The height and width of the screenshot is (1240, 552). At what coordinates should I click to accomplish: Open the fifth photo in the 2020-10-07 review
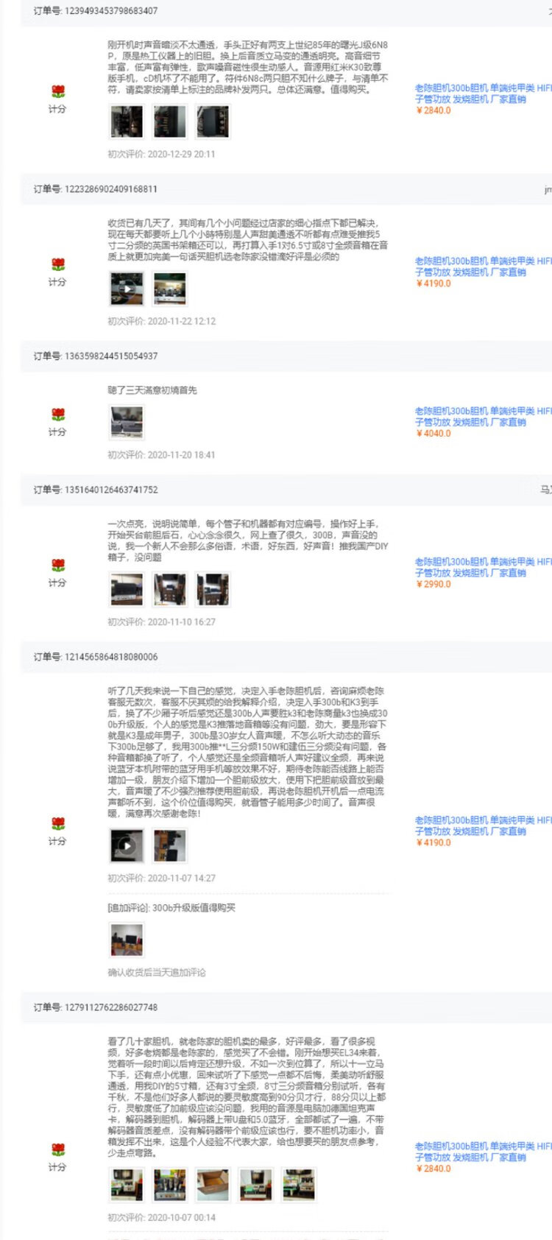(299, 1185)
